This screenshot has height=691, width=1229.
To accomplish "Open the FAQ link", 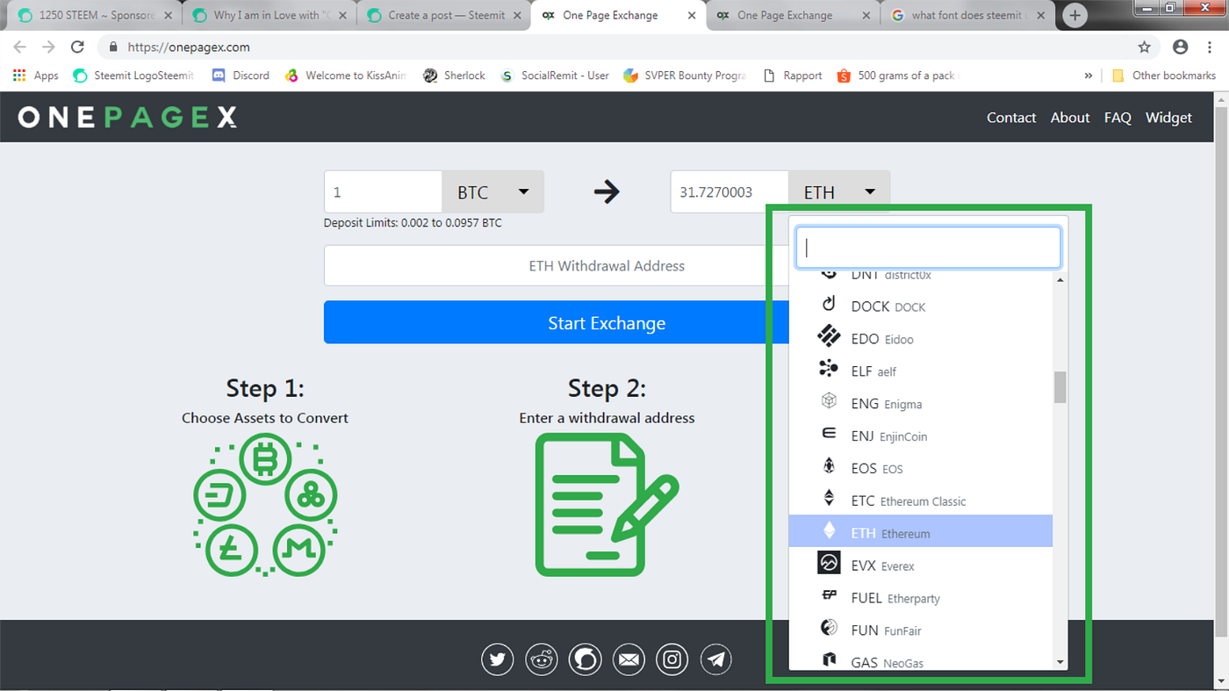I will (1118, 118).
